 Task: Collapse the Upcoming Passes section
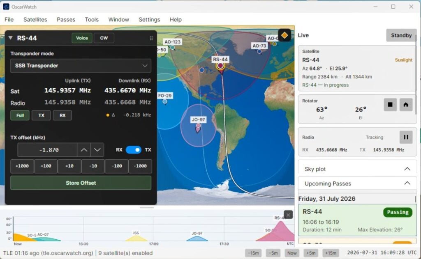[407, 183]
